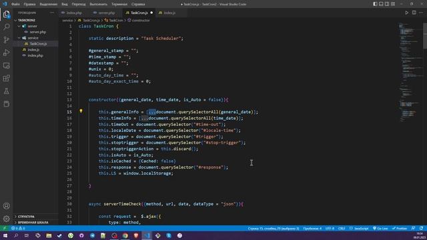Open notifications bell in status bar
This screenshot has width=427, height=240.
[421, 228]
